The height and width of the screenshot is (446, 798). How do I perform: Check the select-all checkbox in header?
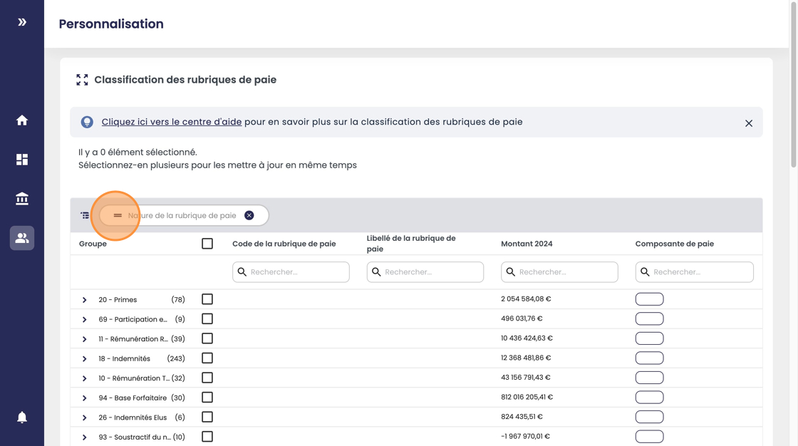click(x=207, y=244)
